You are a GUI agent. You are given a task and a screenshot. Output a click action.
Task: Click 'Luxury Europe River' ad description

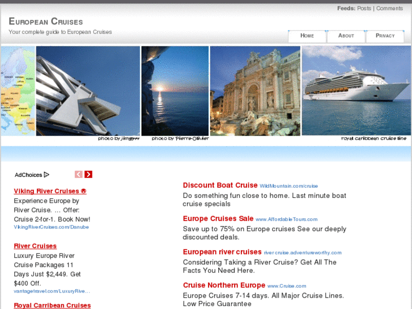point(44,256)
